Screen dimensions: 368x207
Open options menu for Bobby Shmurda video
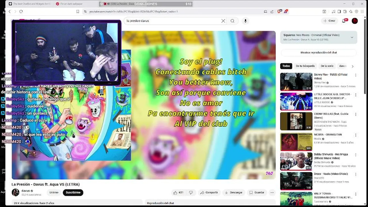[x=356, y=155]
